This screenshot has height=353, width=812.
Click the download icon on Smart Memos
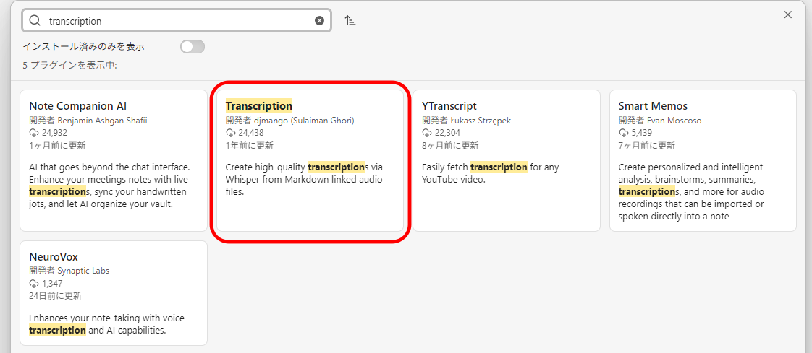[624, 134]
